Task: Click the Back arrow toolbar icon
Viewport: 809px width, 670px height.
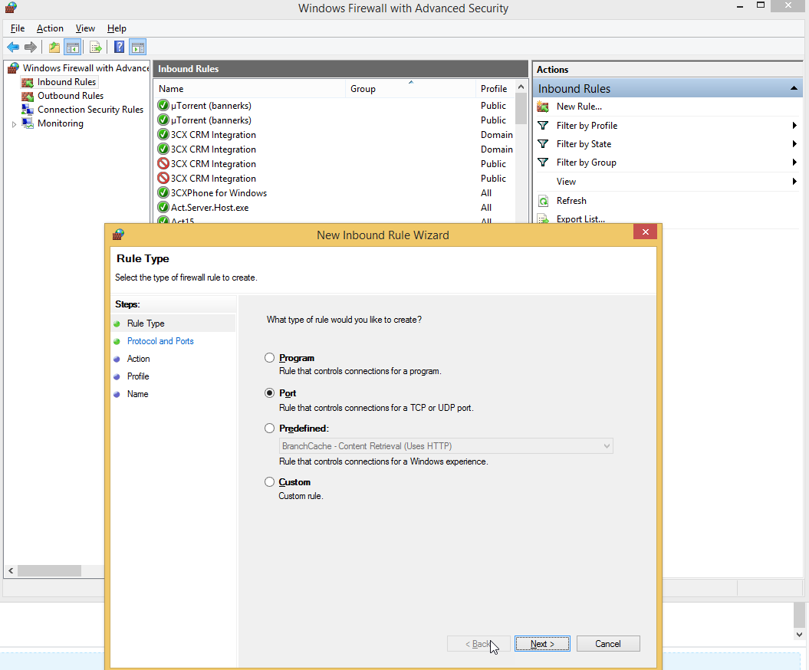Action: point(13,48)
